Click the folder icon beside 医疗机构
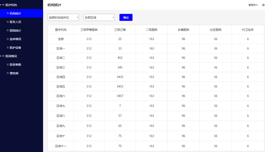The image size is (265, 152). (4, 5)
